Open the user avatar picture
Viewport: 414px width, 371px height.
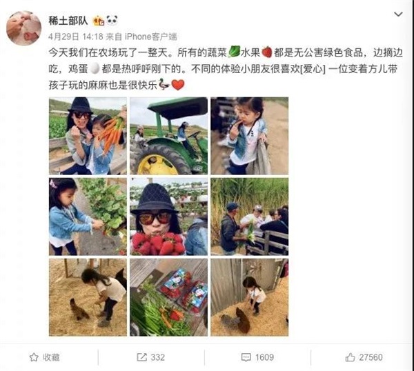pyautogui.click(x=23, y=28)
